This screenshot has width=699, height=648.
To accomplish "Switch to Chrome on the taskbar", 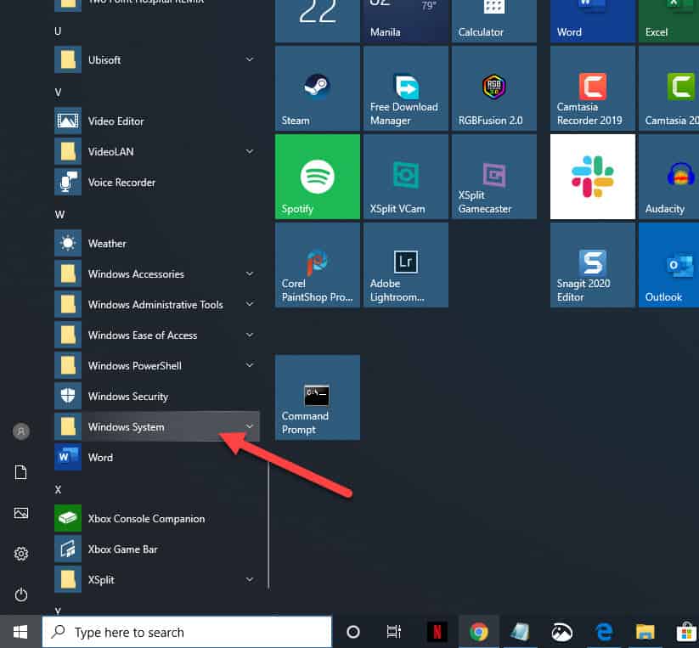I will tap(479, 632).
